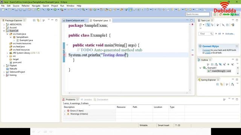Open Package Explorer view menu triangle
Screen dimensions: 241x135
(49, 19)
